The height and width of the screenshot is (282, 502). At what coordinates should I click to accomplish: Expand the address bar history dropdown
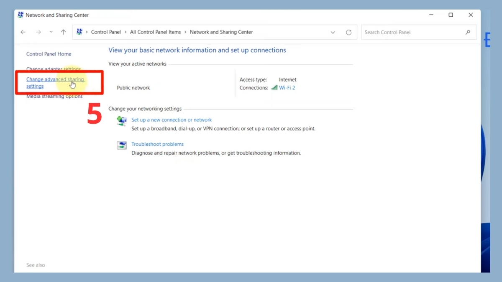point(333,32)
